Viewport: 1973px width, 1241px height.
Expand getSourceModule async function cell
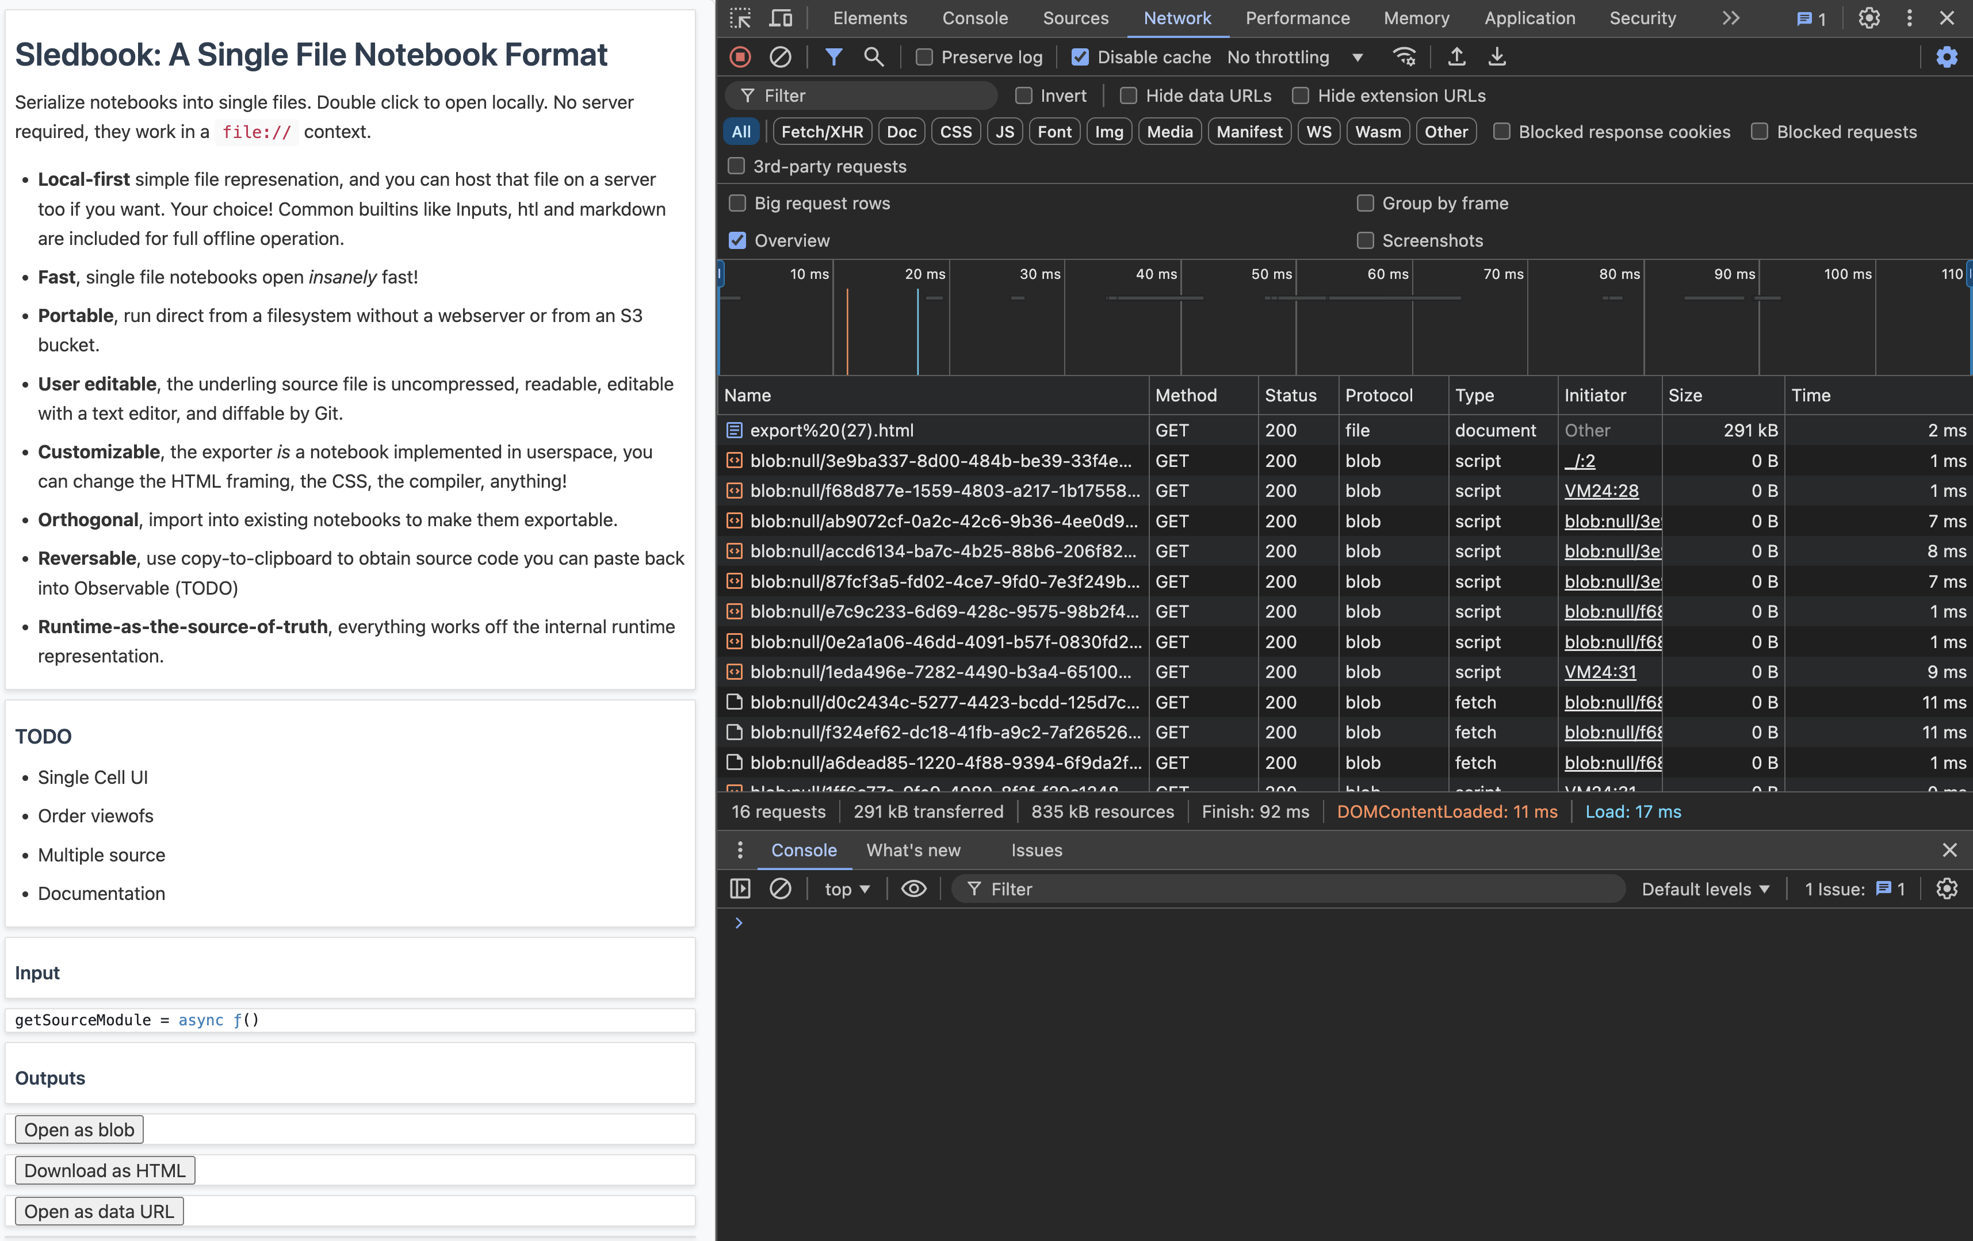(x=137, y=1020)
